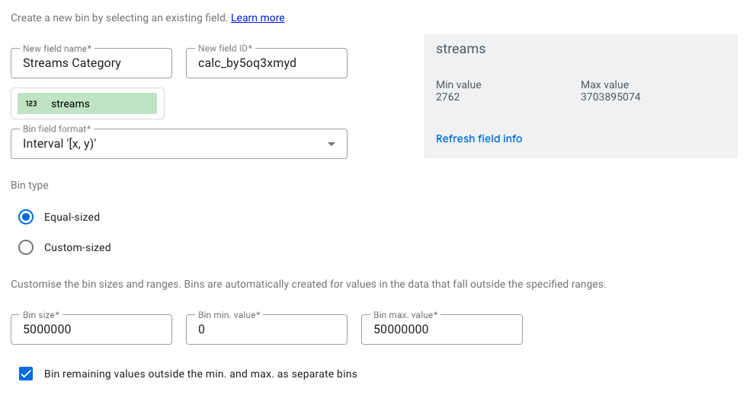Focus the Bin min. value input
Viewport: 756px width, 417px height.
(x=266, y=329)
